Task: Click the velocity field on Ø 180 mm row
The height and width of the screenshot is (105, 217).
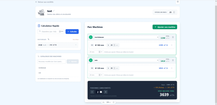Action: [x=113, y=45]
